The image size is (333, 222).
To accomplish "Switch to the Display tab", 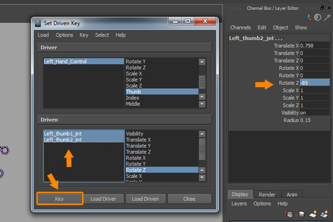I will [240, 194].
